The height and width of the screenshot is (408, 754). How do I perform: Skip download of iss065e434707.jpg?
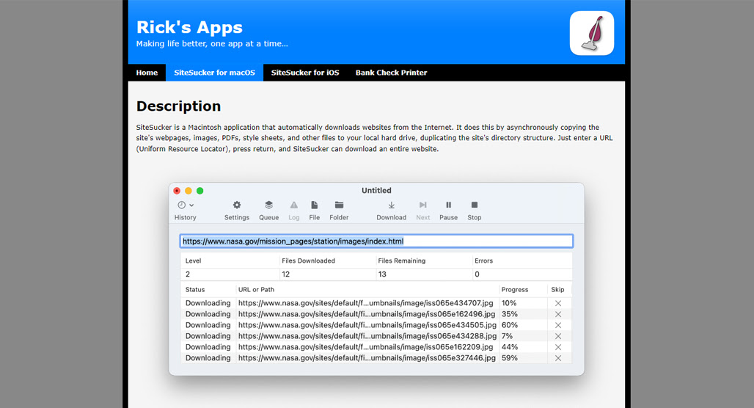click(x=558, y=303)
